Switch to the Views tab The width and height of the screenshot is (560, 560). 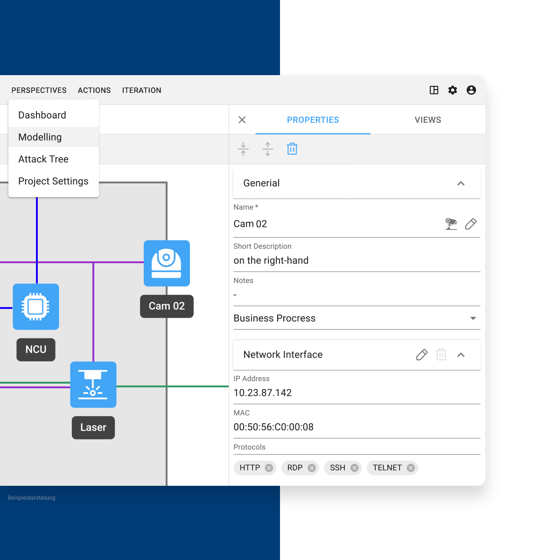427,120
